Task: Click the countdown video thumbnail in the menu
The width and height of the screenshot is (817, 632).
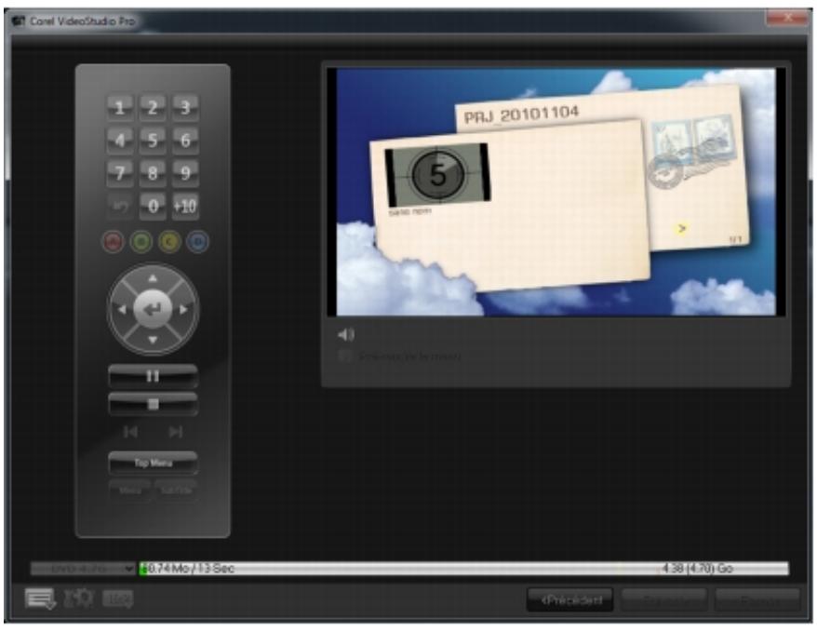Action: 437,175
